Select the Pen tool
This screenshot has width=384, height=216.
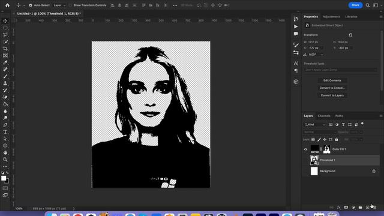pyautogui.click(x=5, y=125)
